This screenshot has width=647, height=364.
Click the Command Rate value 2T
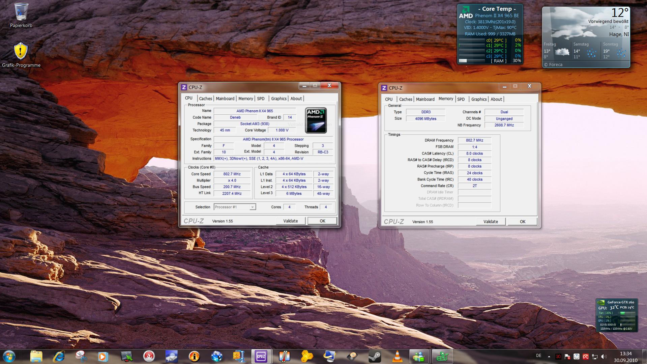click(x=474, y=186)
